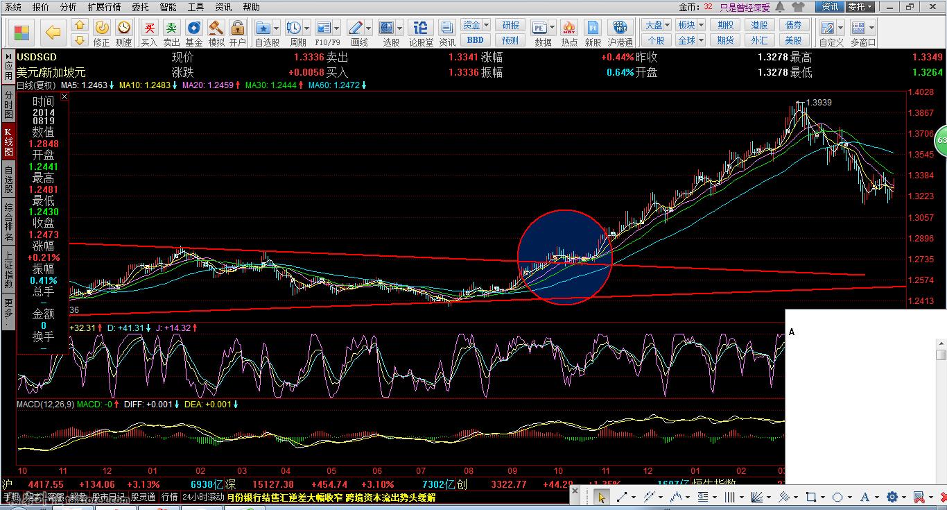Open the 选股 stock picker icon
This screenshot has width=947, height=510.
tap(387, 28)
